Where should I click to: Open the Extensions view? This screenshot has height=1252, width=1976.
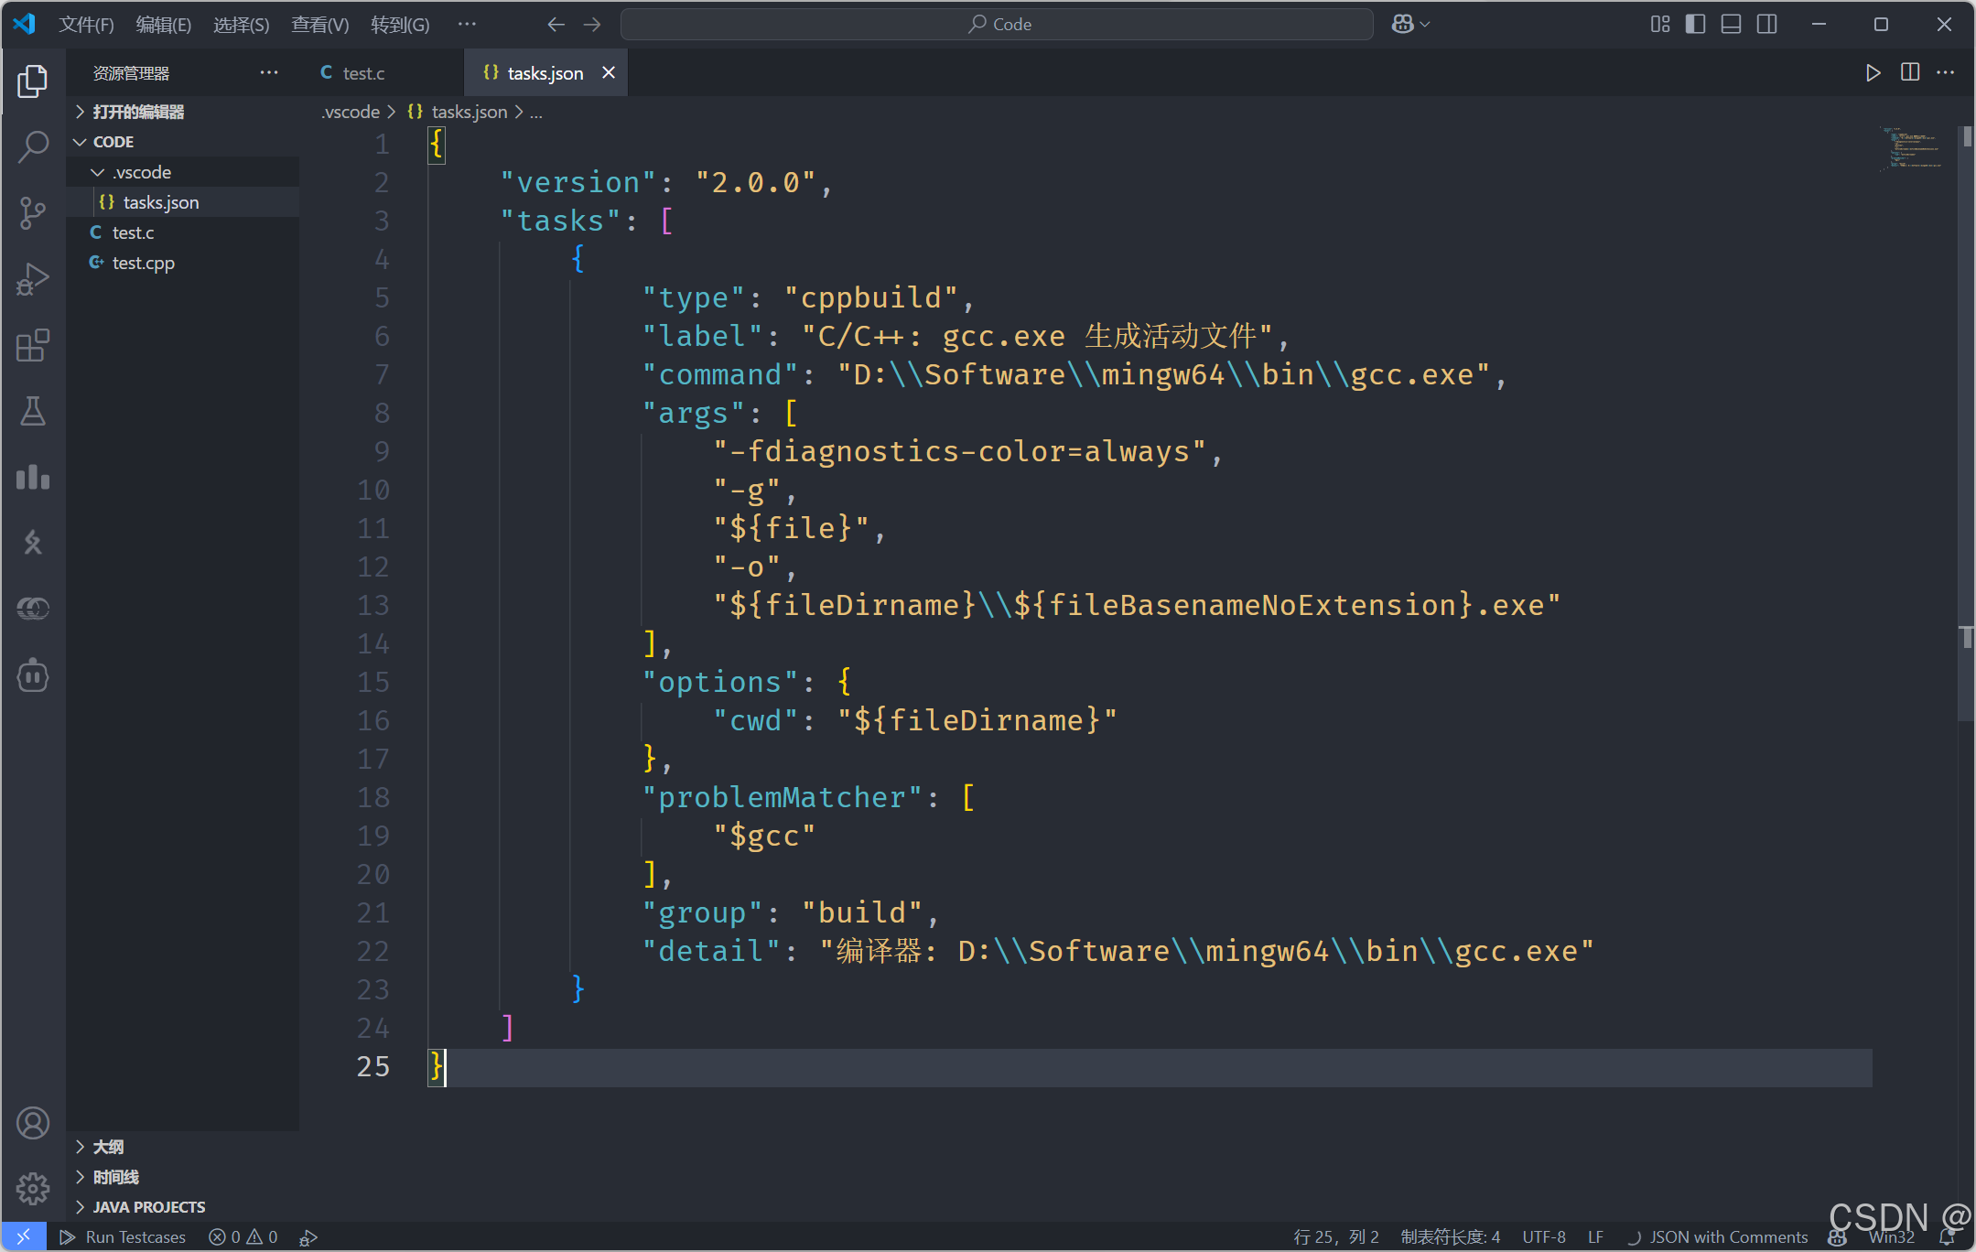pyautogui.click(x=33, y=346)
